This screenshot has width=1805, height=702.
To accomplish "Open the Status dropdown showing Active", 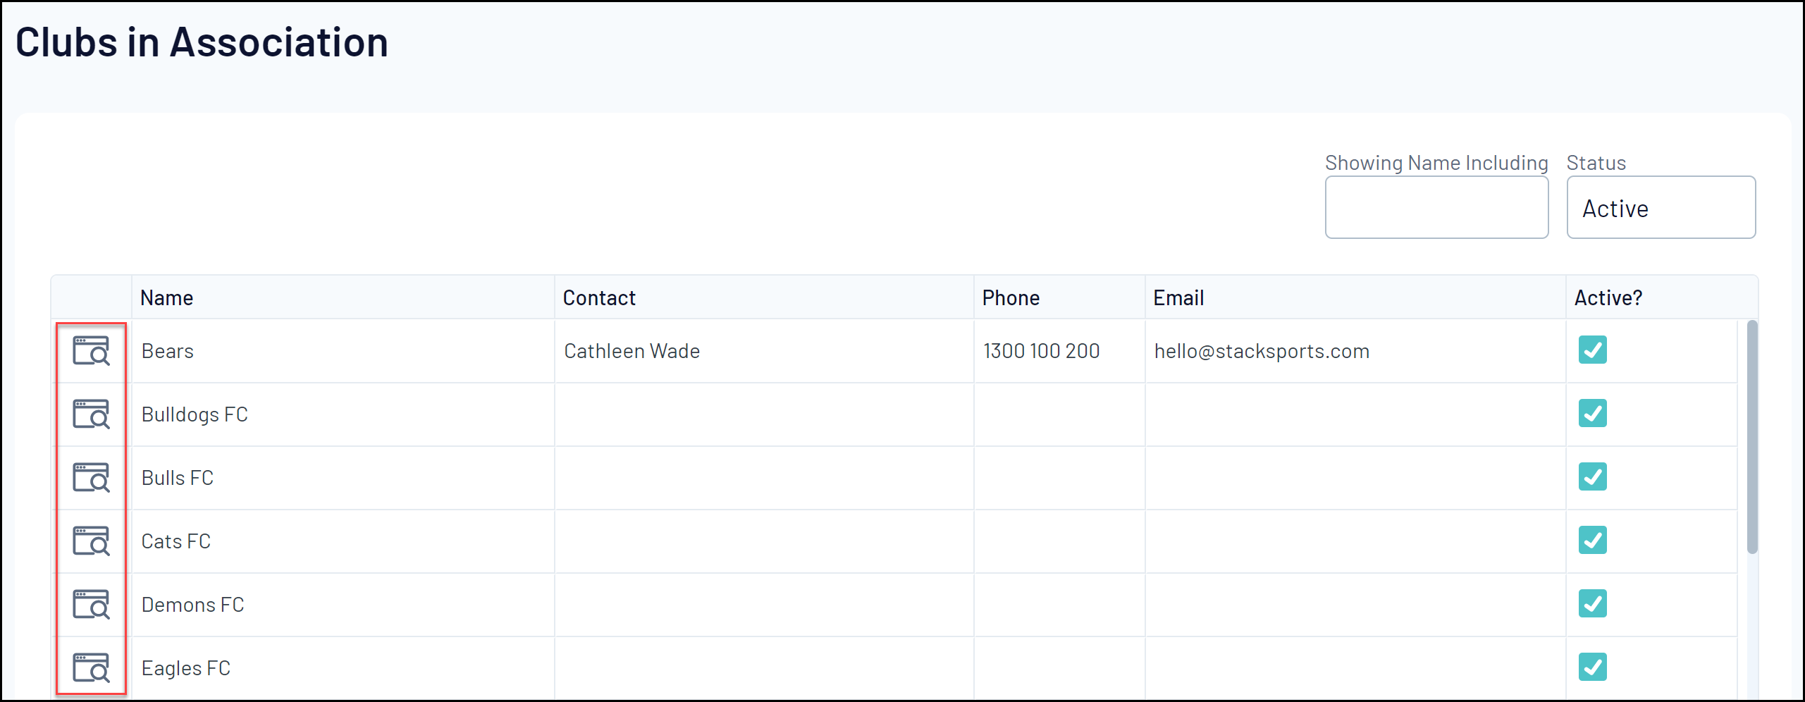I will pyautogui.click(x=1661, y=208).
